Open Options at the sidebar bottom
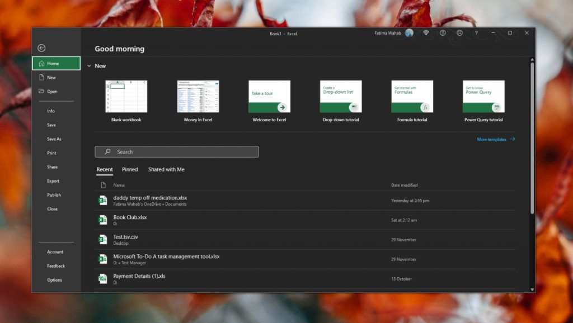This screenshot has height=323, width=573. pyautogui.click(x=54, y=280)
